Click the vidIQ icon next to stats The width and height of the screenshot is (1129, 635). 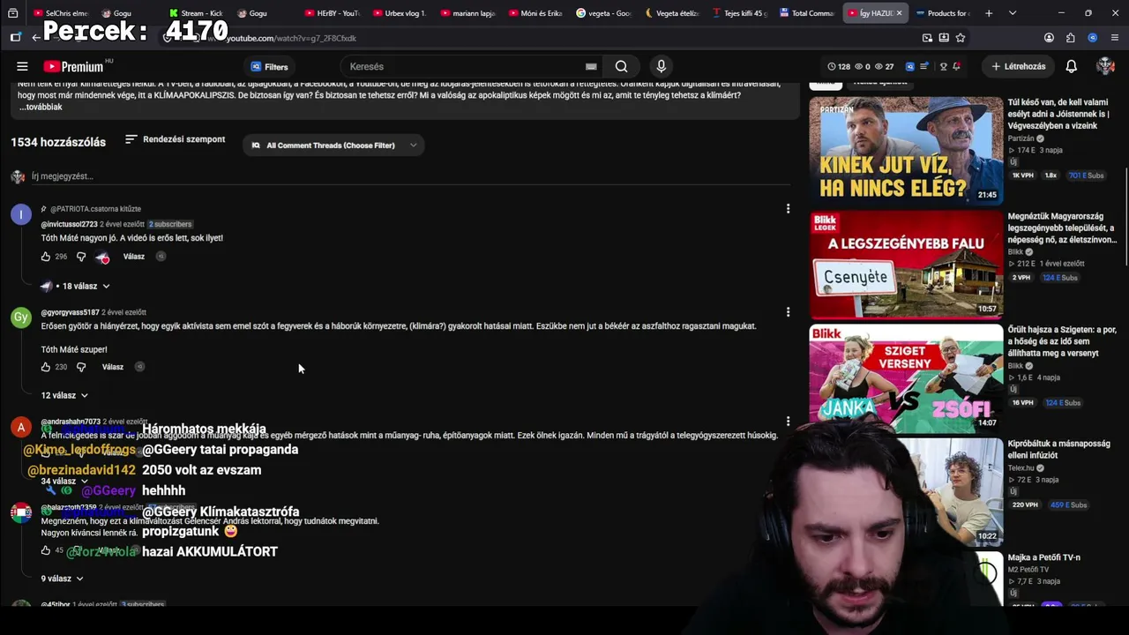point(910,66)
